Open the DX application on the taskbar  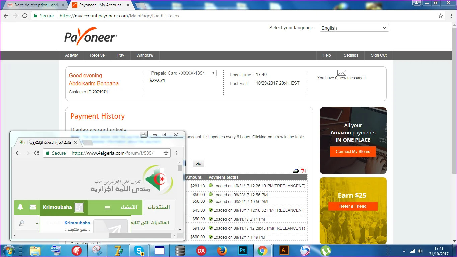point(201,251)
